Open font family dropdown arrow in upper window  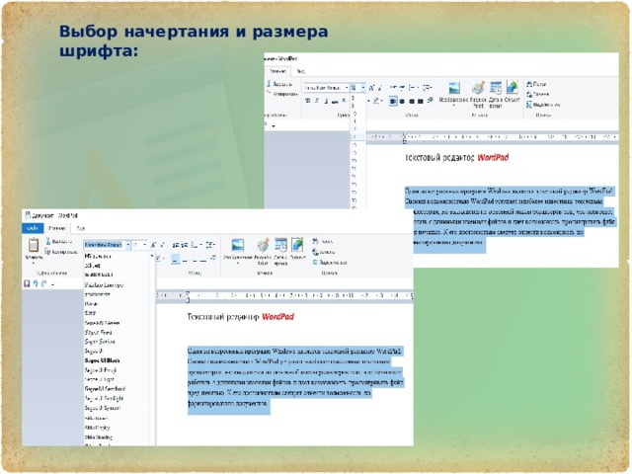coord(347,88)
